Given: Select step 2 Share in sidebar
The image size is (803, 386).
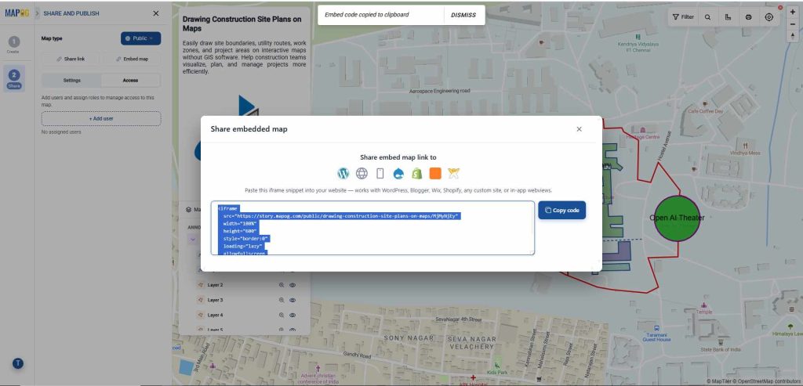Looking at the screenshot, I should click(14, 79).
